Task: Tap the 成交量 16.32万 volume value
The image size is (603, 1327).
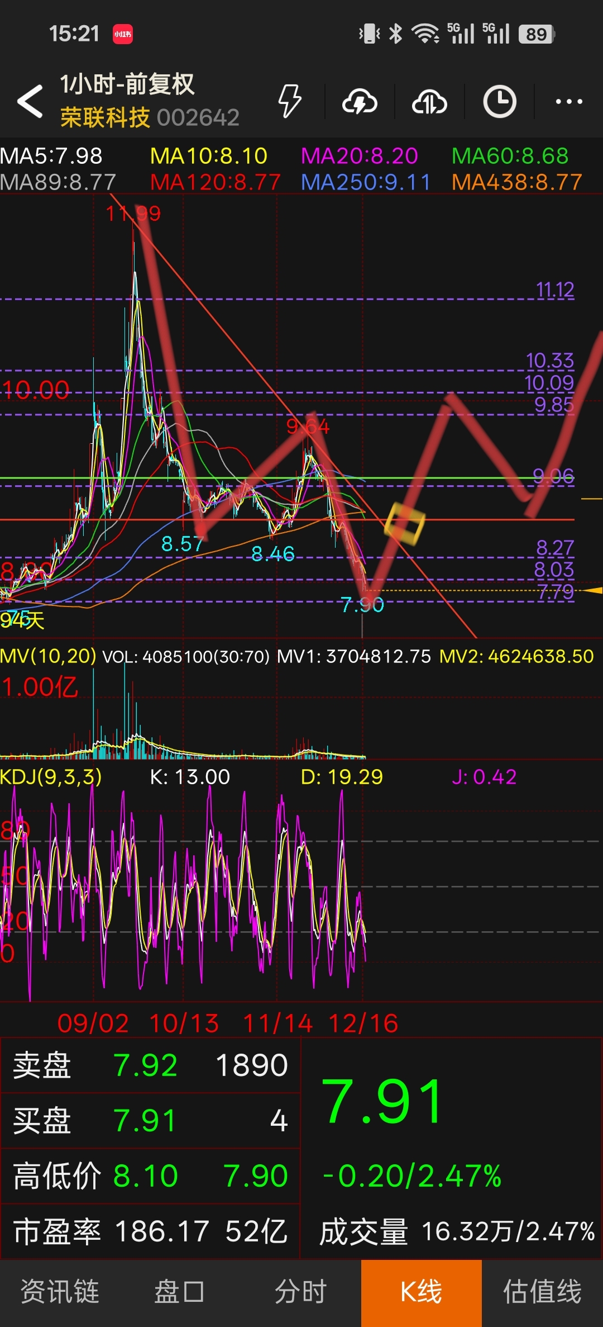Action: (x=457, y=1231)
